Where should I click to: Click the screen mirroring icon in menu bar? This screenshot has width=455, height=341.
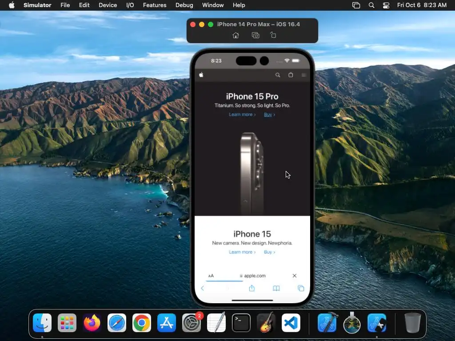click(x=356, y=5)
